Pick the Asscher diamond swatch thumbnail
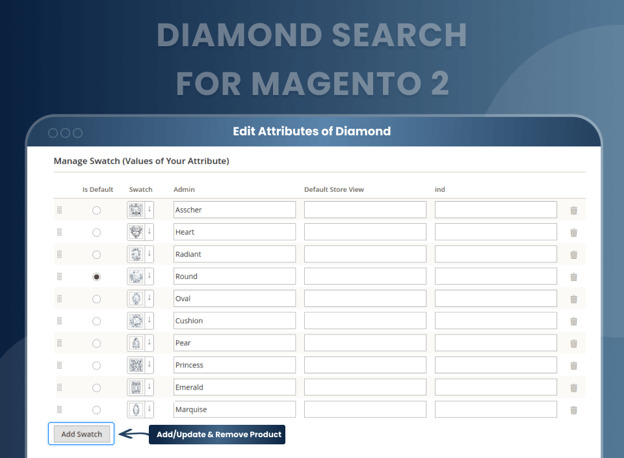This screenshot has height=458, width=624. 136,210
